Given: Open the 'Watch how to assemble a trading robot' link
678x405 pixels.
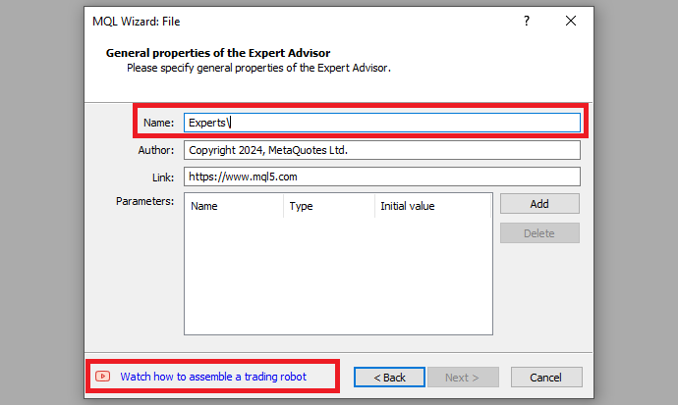Looking at the screenshot, I should (x=213, y=377).
